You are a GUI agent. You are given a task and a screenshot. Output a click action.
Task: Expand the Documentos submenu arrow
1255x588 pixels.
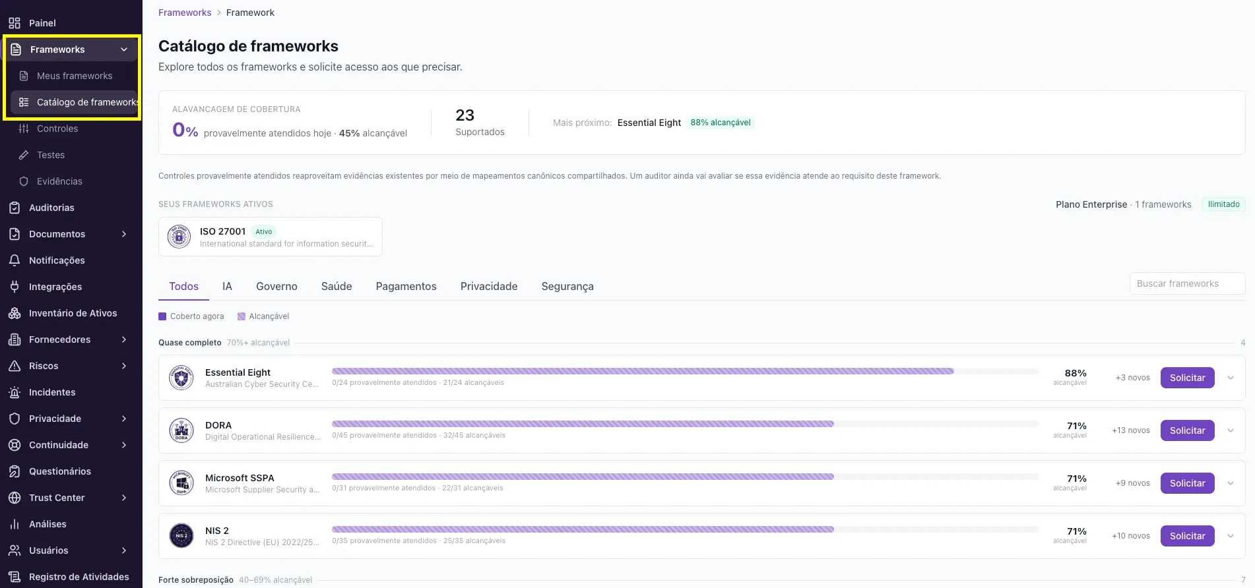124,234
